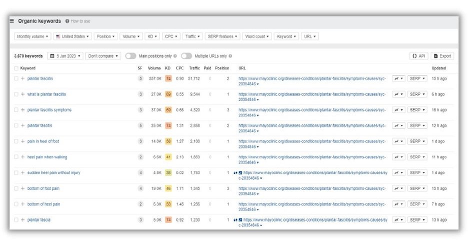Screen dimensions: 468x242
Task: Open SERP dropdown for 'plantar fasciitis symptoms' row
Action: click(417, 110)
